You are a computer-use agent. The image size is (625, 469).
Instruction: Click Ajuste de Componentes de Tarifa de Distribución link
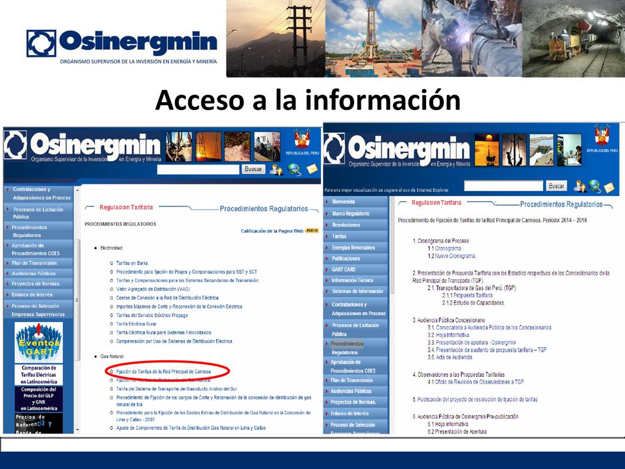(x=191, y=428)
